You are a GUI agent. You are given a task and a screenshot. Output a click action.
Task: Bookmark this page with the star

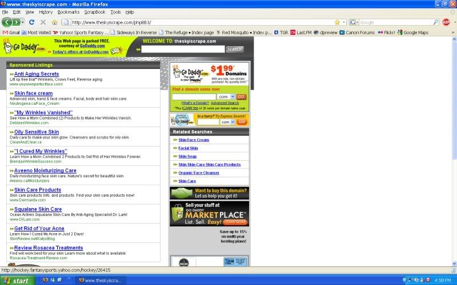[337, 22]
